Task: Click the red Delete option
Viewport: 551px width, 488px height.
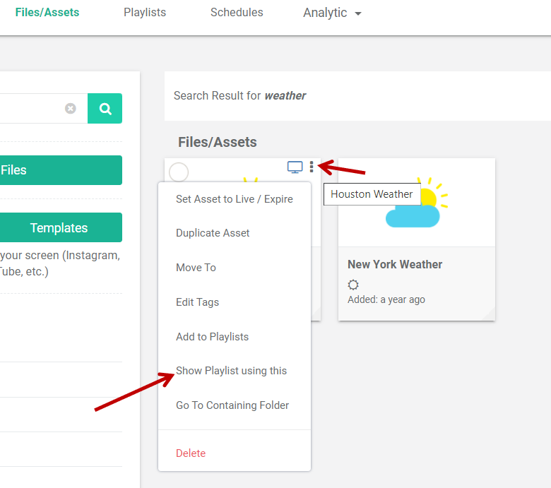Action: click(x=191, y=453)
